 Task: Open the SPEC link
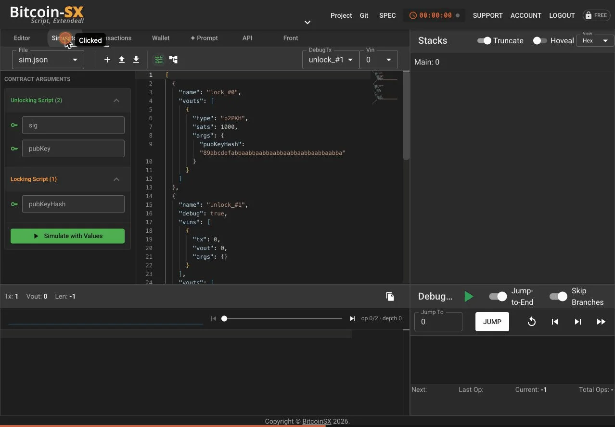coord(387,15)
